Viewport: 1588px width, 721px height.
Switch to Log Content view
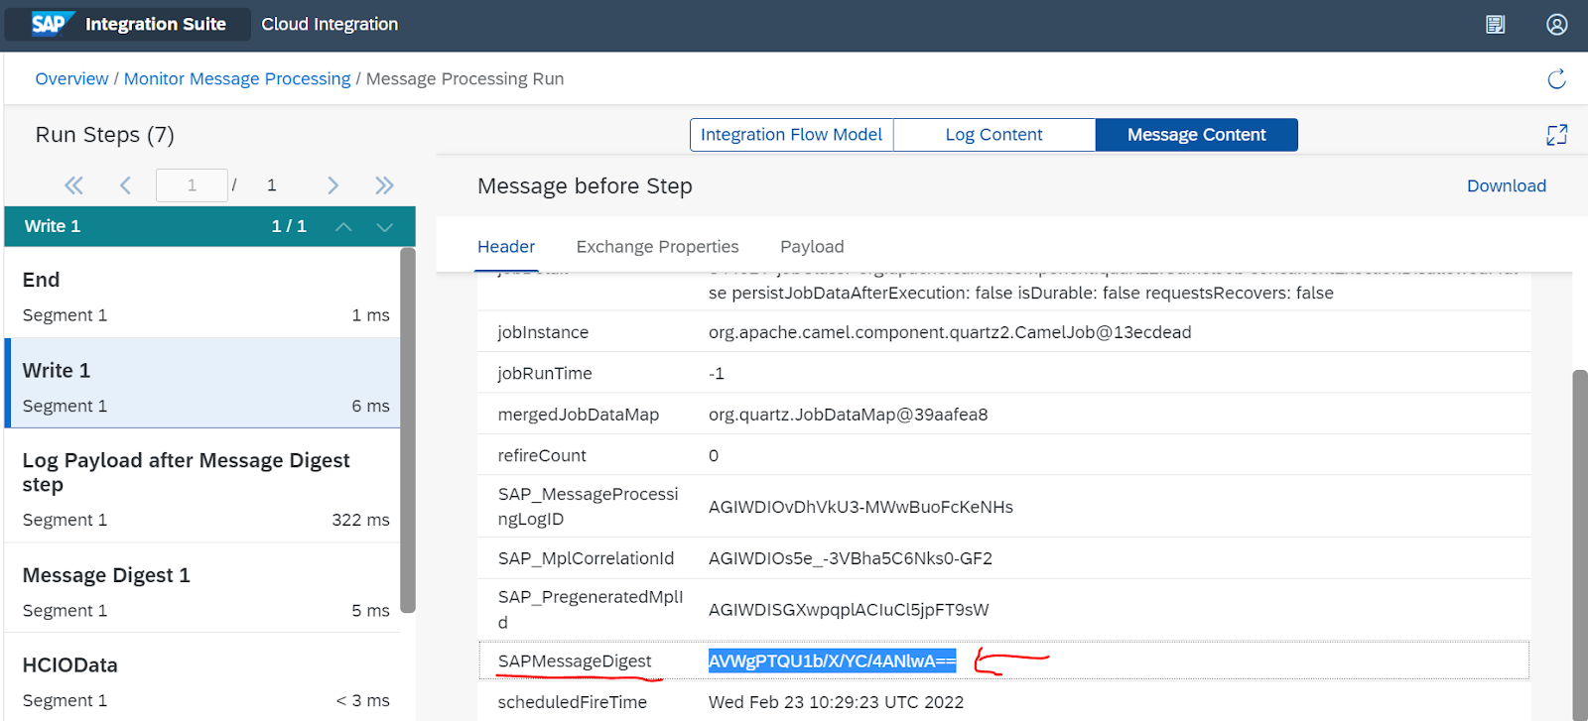(x=993, y=135)
